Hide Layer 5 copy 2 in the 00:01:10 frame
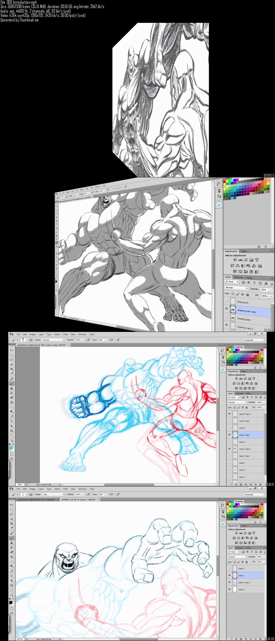 pos(229,414)
